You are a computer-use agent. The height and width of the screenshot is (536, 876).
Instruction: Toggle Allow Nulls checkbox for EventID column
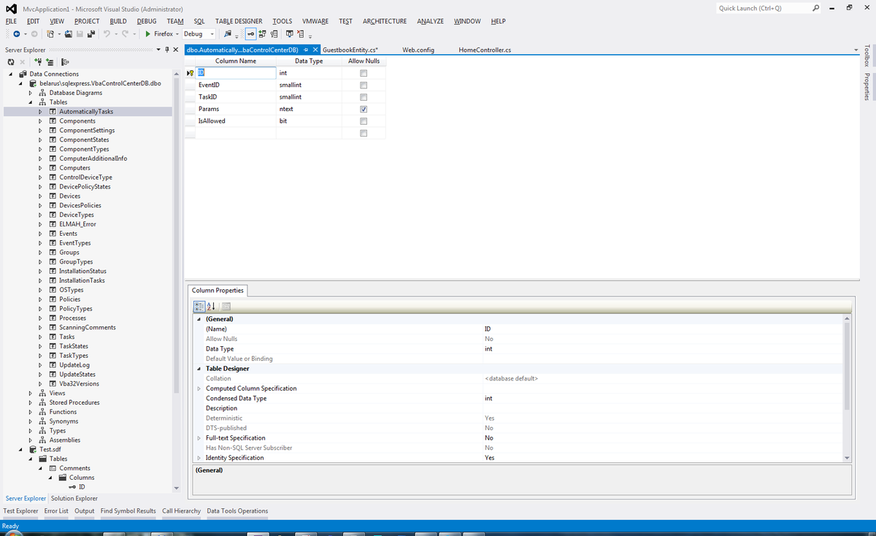(363, 85)
